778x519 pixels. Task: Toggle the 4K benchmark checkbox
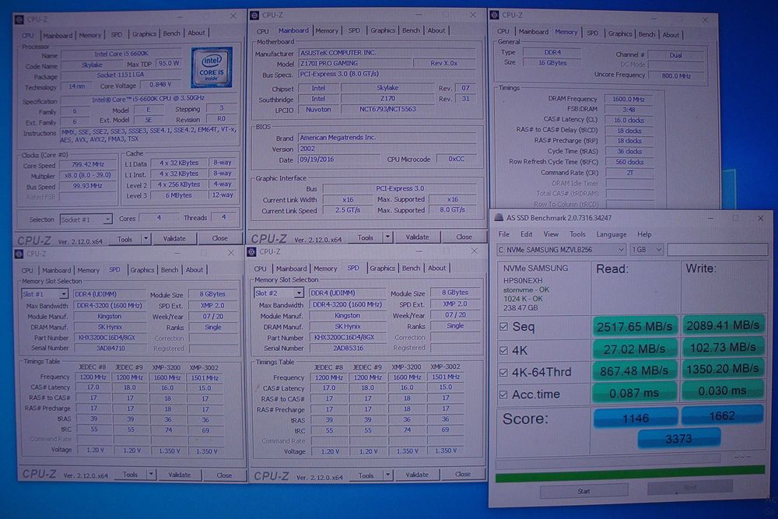[x=503, y=350]
